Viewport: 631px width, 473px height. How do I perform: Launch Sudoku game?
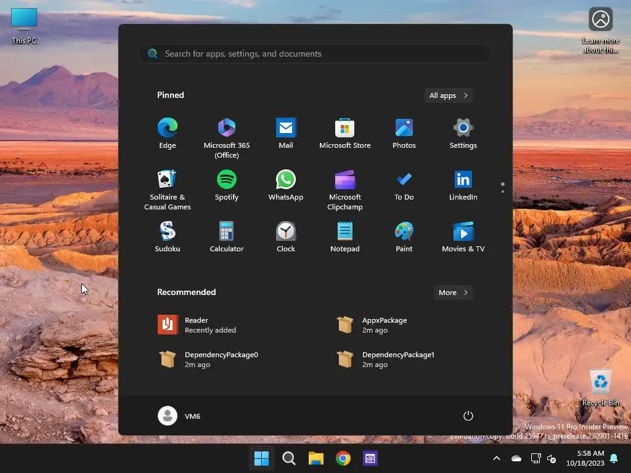(x=168, y=237)
